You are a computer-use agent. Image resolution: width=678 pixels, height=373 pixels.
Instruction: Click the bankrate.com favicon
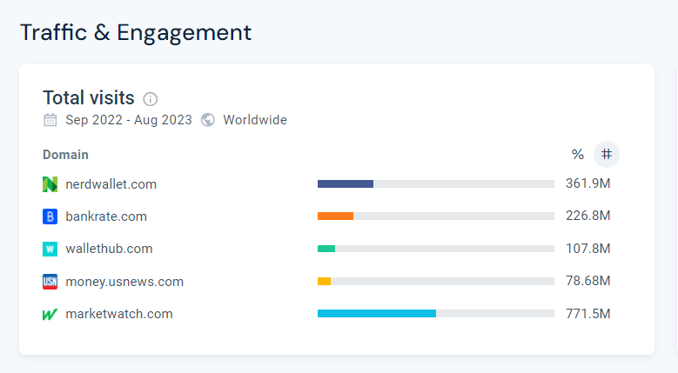click(50, 216)
